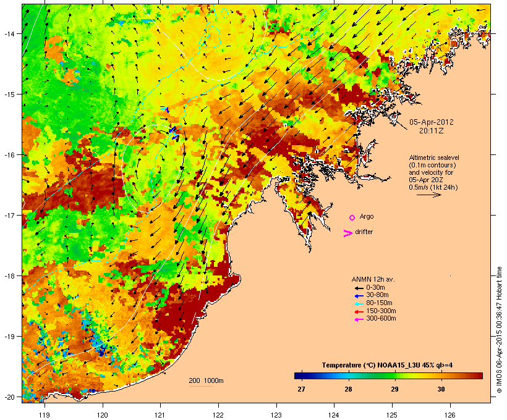507x420 pixels.
Task: Click the blue 30-80m legend arrow
Action: 359,296
